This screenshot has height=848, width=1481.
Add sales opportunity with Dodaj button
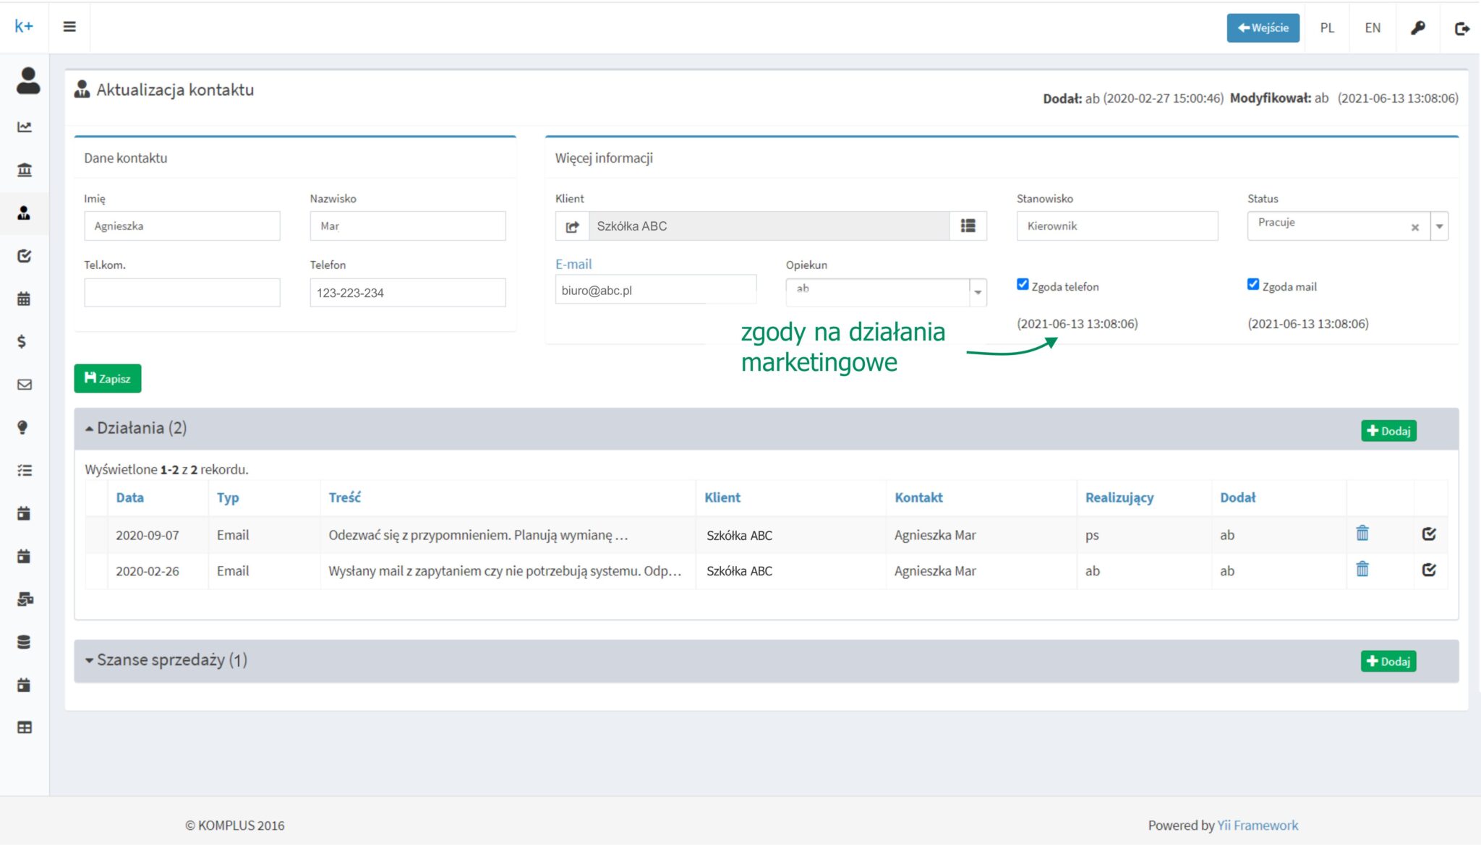(1388, 661)
